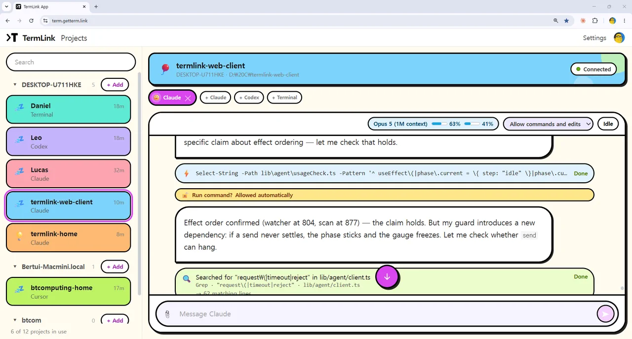Open user avatar next to Settings
Viewport: 632px width, 339px height.
[x=619, y=38]
